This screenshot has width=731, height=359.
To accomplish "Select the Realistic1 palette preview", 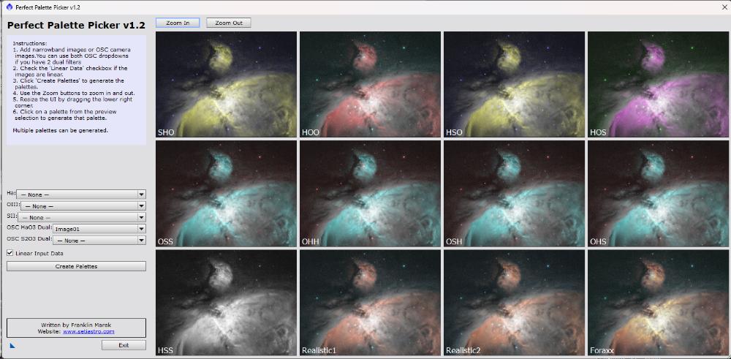I will coord(370,303).
